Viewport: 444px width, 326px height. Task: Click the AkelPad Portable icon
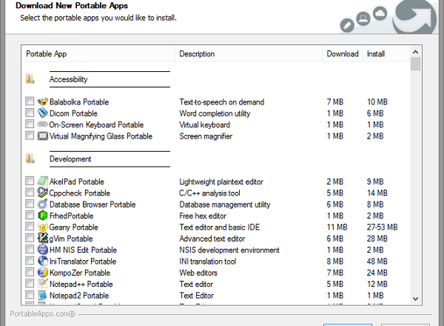click(x=43, y=182)
